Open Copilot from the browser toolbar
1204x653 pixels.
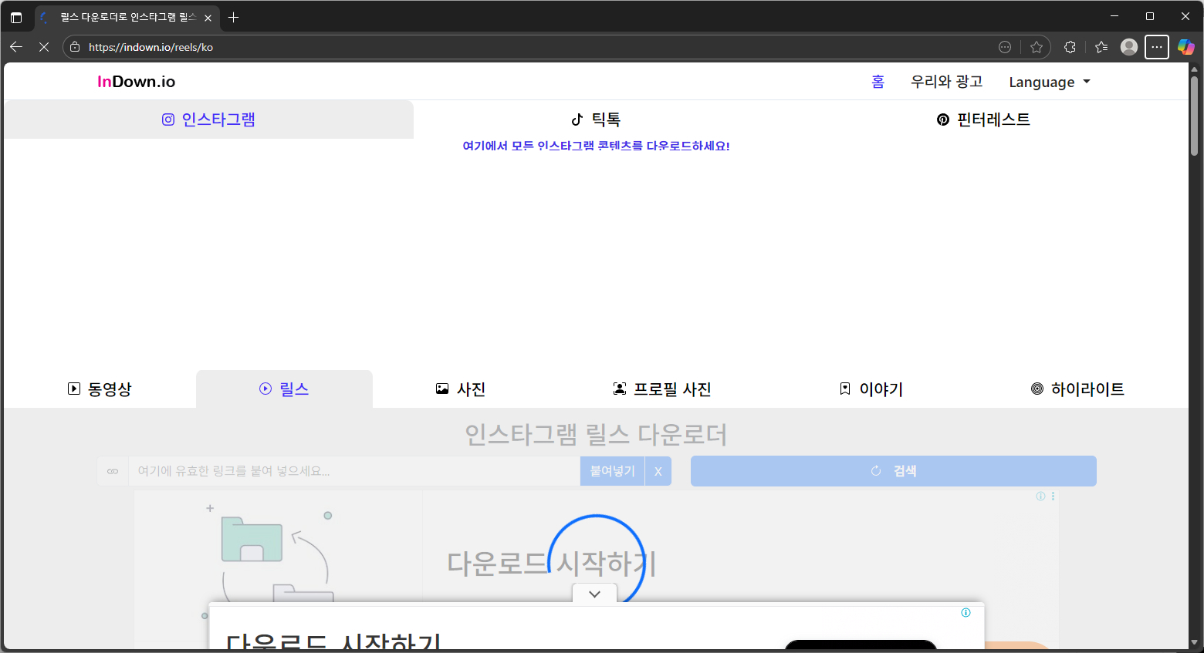[x=1186, y=47]
